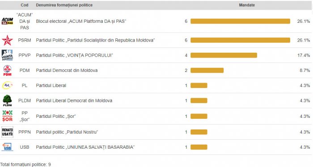Open the Partidul Democrat din Moldova entry
The height and width of the screenshot is (167, 313).
(x=67, y=71)
